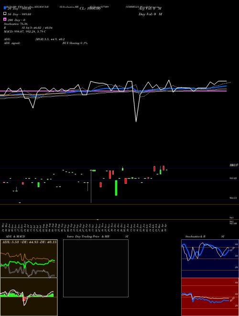239x316 pixels.
Task: Click the white 50 Day legend swatch
Action: 5,14
